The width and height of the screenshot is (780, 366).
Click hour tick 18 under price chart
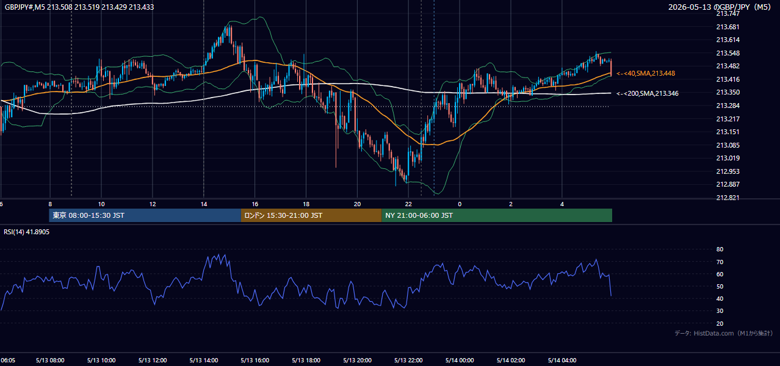(x=306, y=204)
